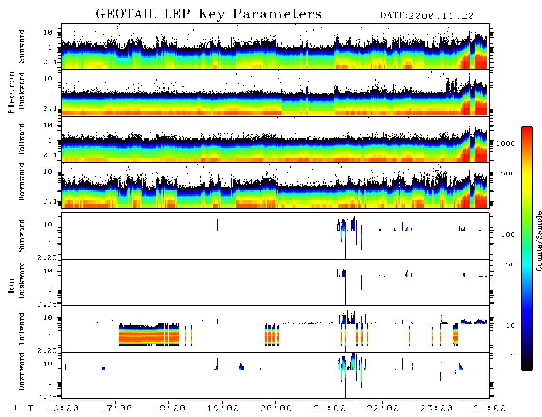Image resolution: width=542 pixels, height=417 pixels.
Task: Click the "18:00" time axis label
Action: tap(169, 408)
